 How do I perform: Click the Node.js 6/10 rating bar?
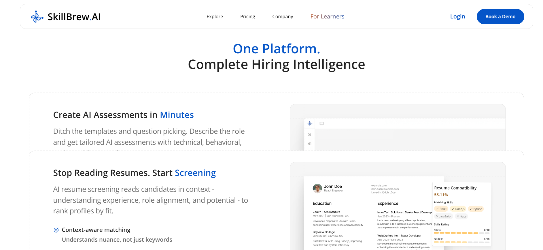tap(462, 242)
